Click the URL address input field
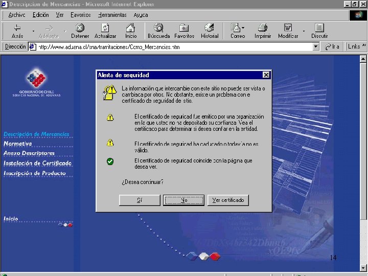Screen dimensions: 368x276 [x=175, y=47]
